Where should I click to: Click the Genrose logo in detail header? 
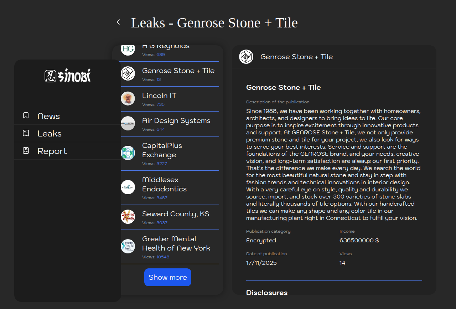point(246,57)
